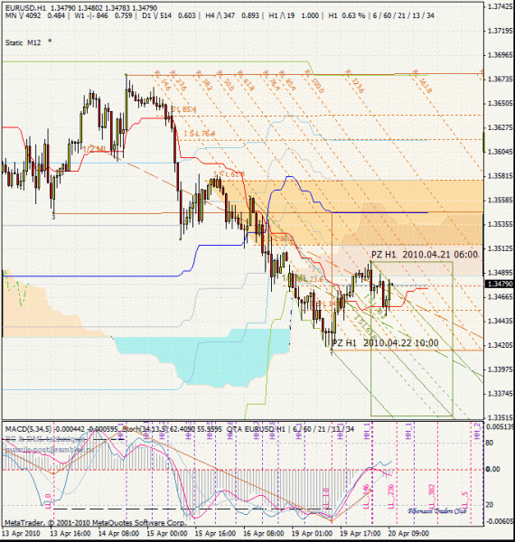
Task: Click the 1.37425 price axis label
Action: [x=500, y=6]
